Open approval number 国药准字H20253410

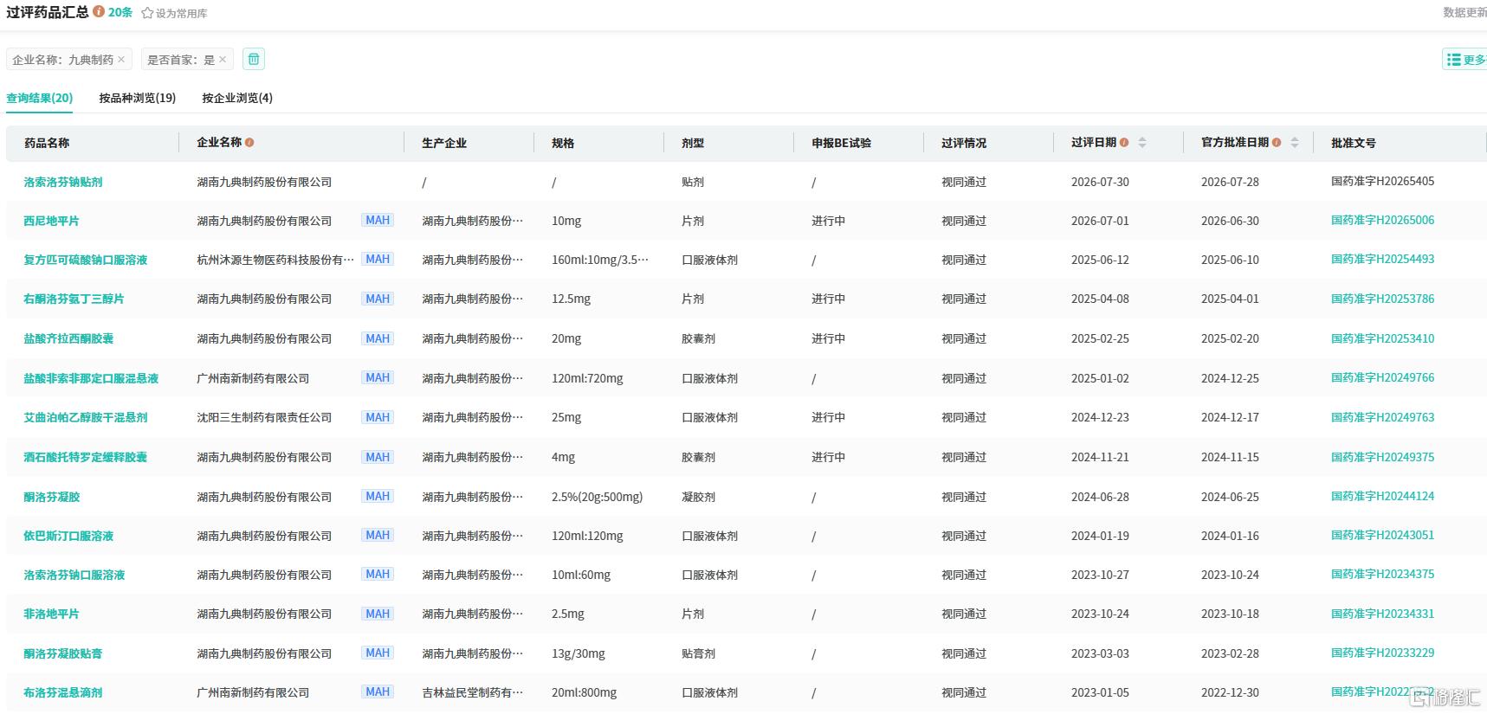pyautogui.click(x=1382, y=338)
